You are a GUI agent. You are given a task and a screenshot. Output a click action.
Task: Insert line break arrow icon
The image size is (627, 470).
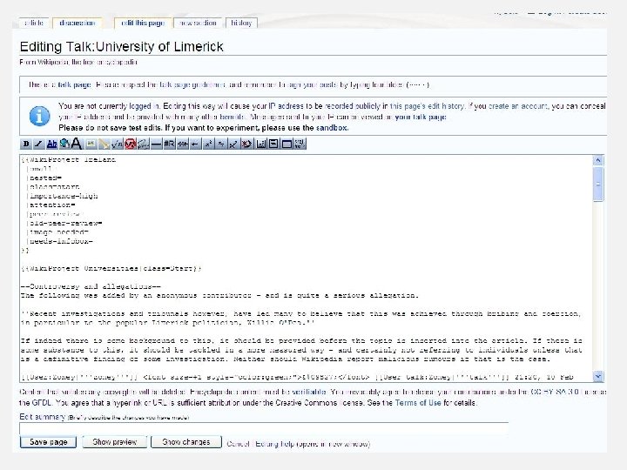pyautogui.click(x=195, y=144)
